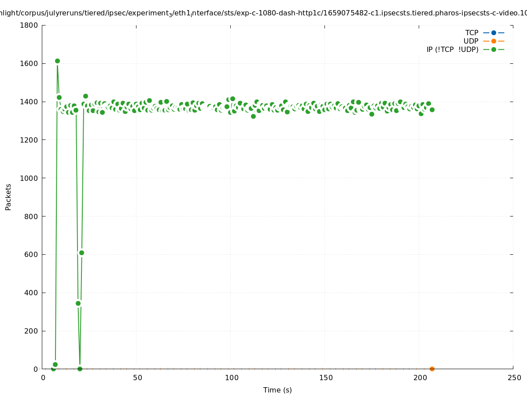Select the 1800 y-axis tick label
This screenshot has height=396, width=527.
click(29, 25)
